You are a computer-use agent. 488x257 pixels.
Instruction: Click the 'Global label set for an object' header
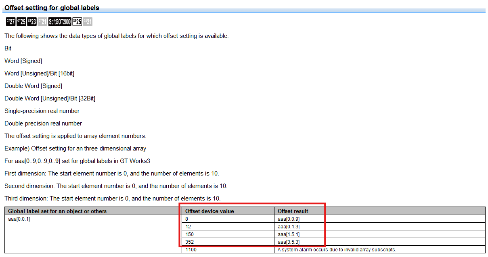(x=57, y=211)
